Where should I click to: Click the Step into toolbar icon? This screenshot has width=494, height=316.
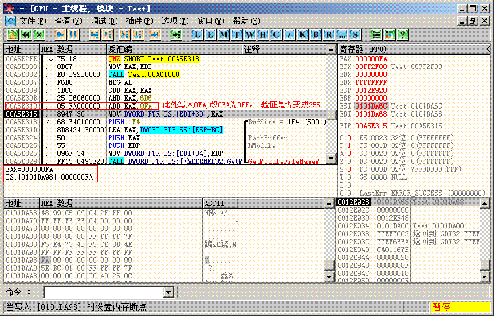coord(94,34)
